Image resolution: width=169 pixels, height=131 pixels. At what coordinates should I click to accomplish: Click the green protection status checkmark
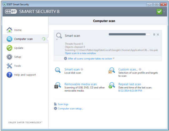pyautogui.click(x=159, y=12)
